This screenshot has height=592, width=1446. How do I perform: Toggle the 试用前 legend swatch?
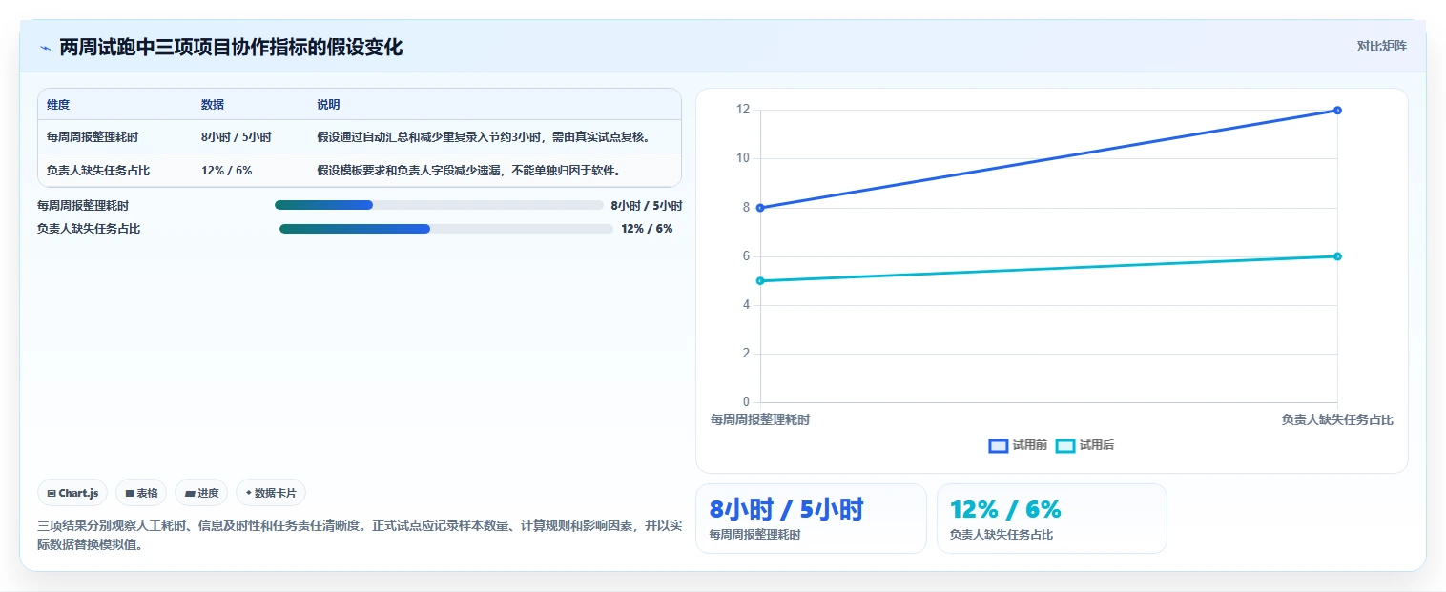999,445
